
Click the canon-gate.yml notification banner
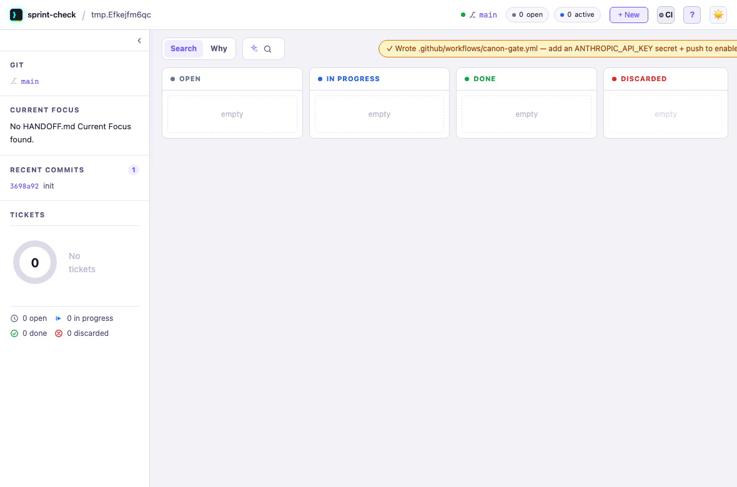tap(558, 49)
